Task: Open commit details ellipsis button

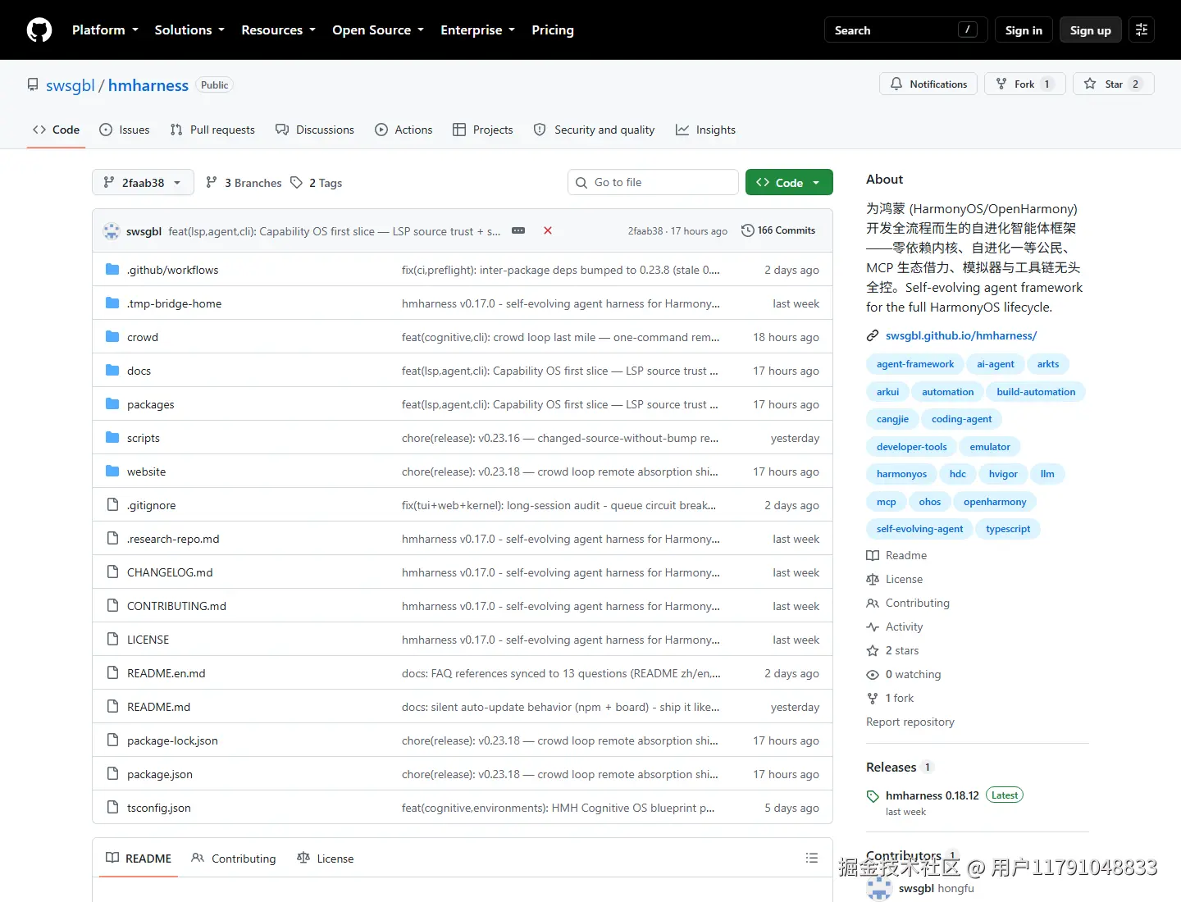Action: point(518,231)
